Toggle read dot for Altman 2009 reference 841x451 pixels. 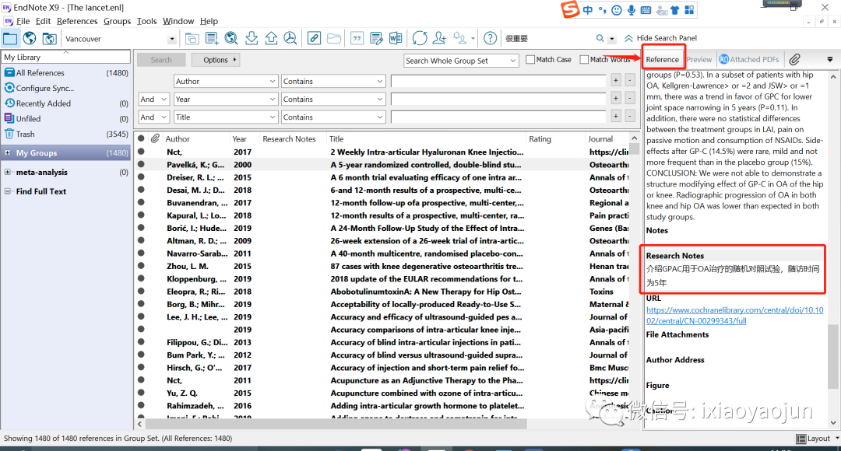point(142,240)
